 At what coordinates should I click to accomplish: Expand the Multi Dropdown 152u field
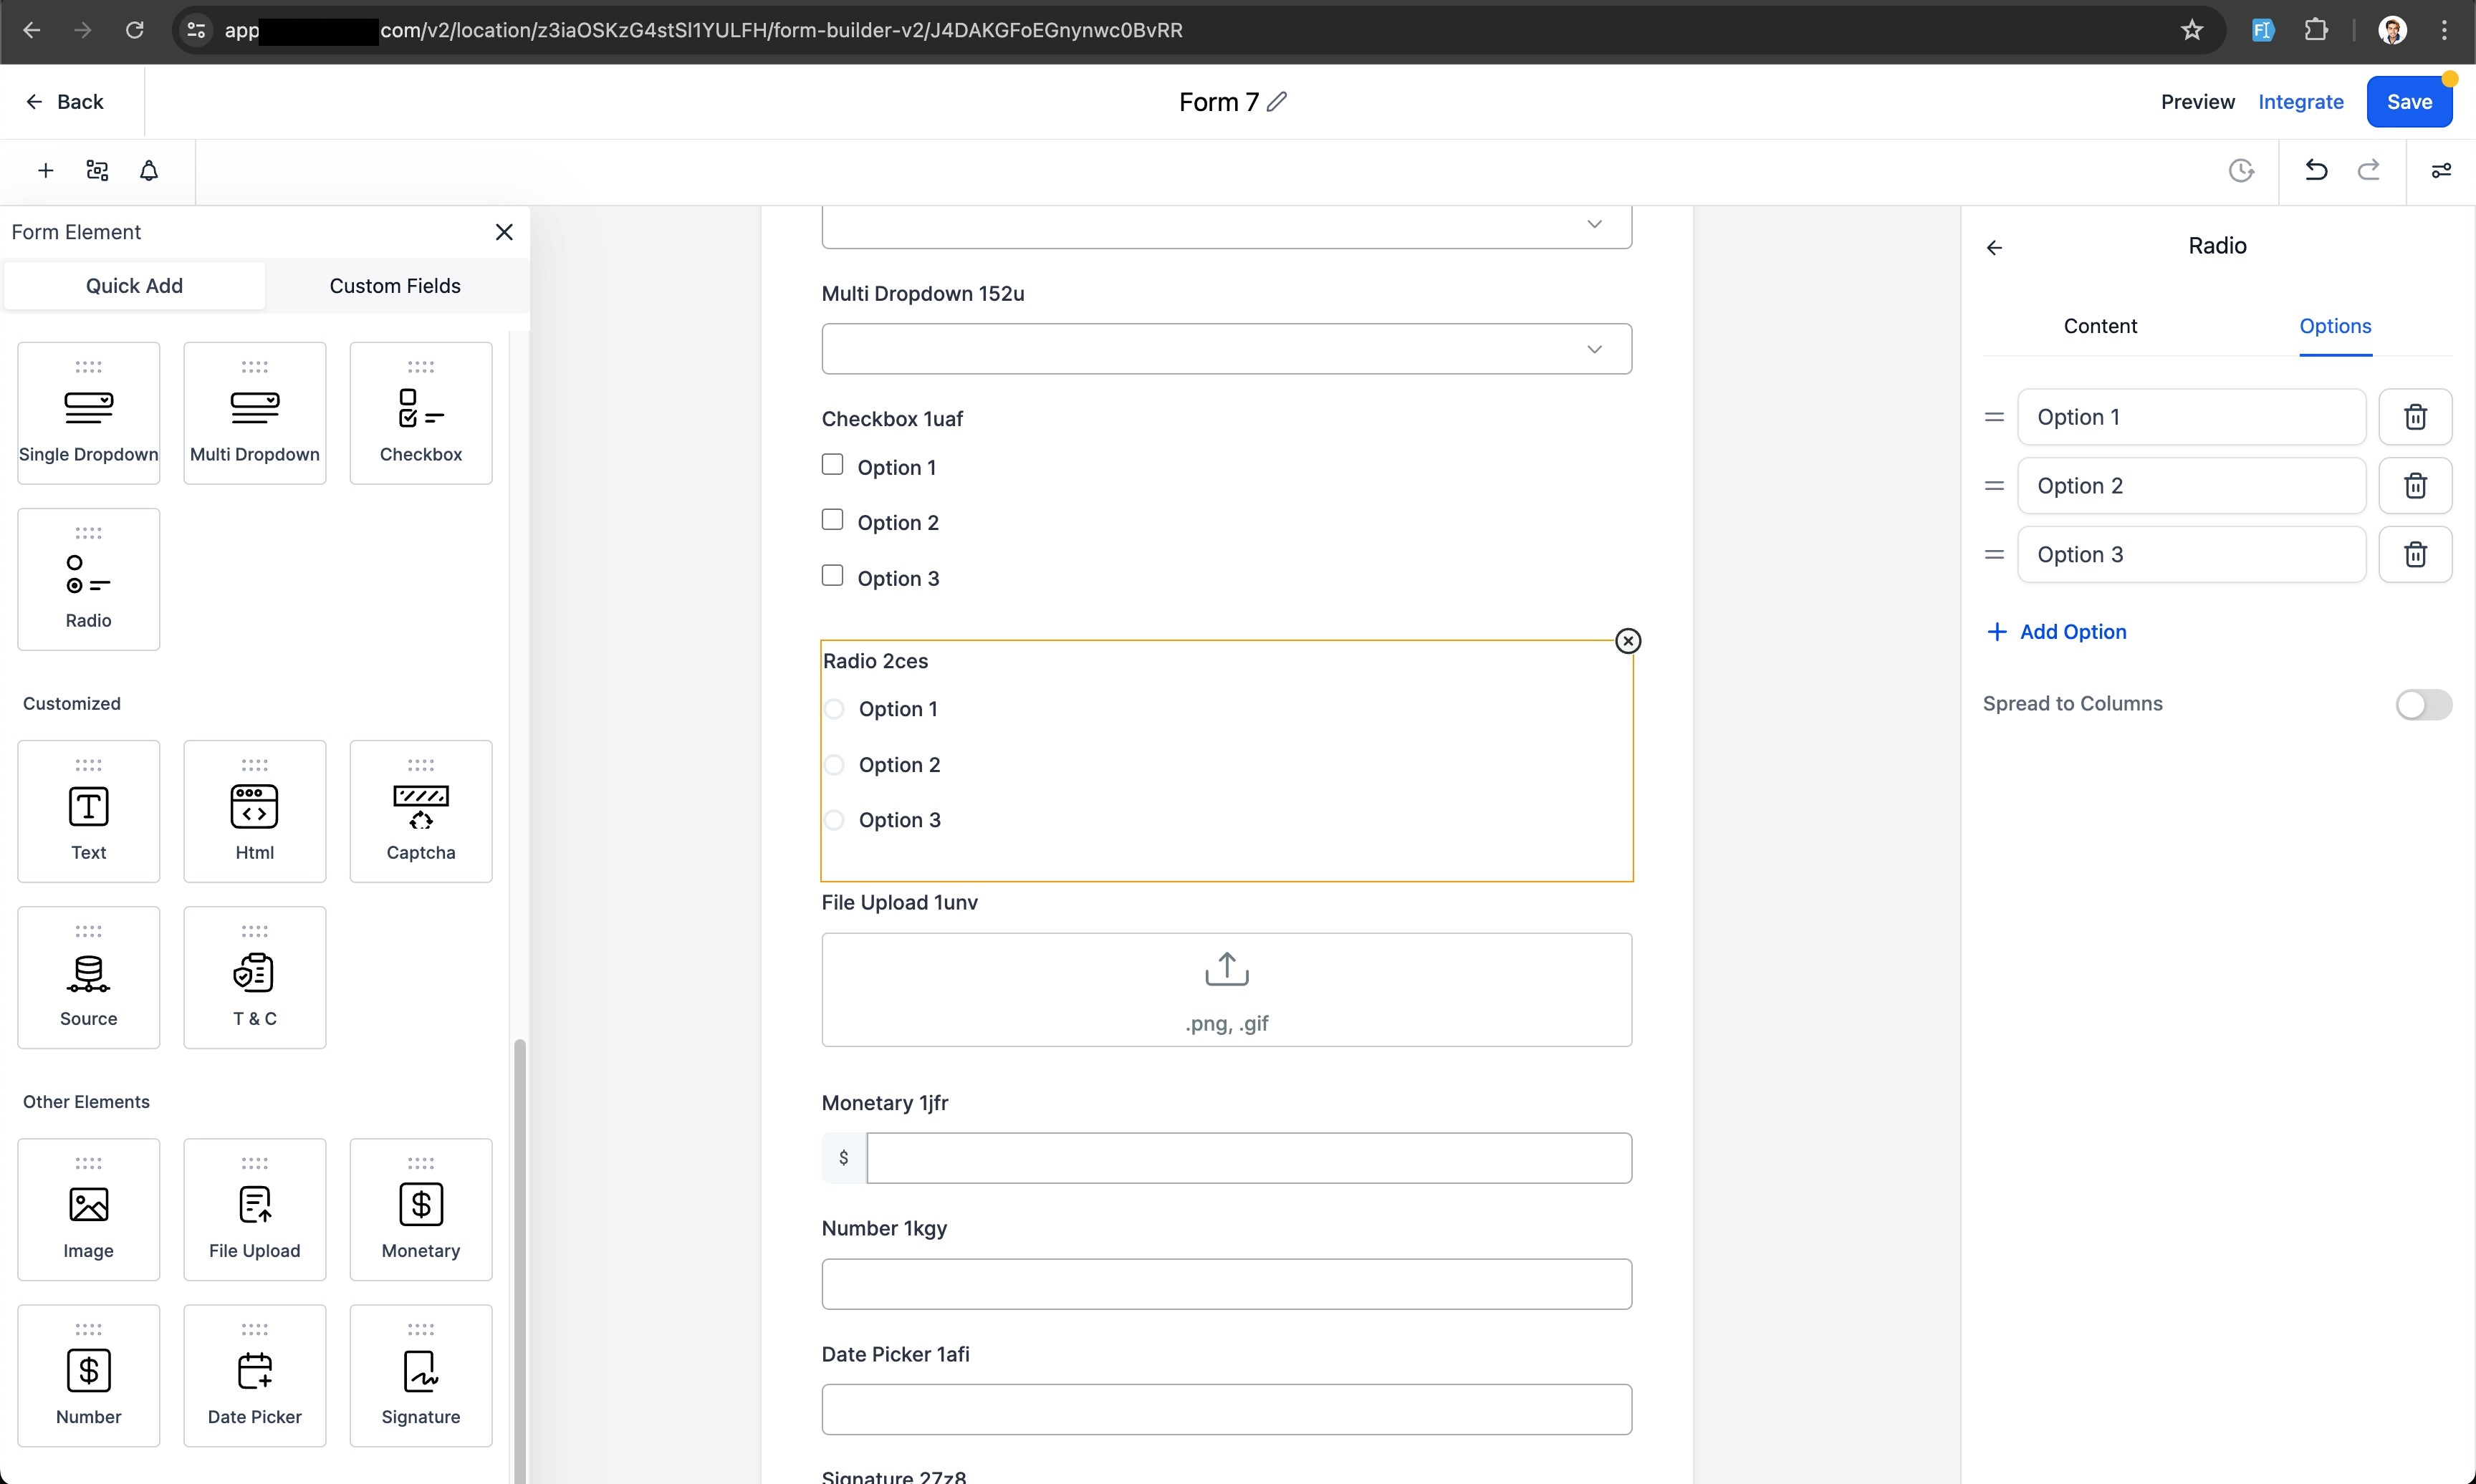pyautogui.click(x=1226, y=349)
